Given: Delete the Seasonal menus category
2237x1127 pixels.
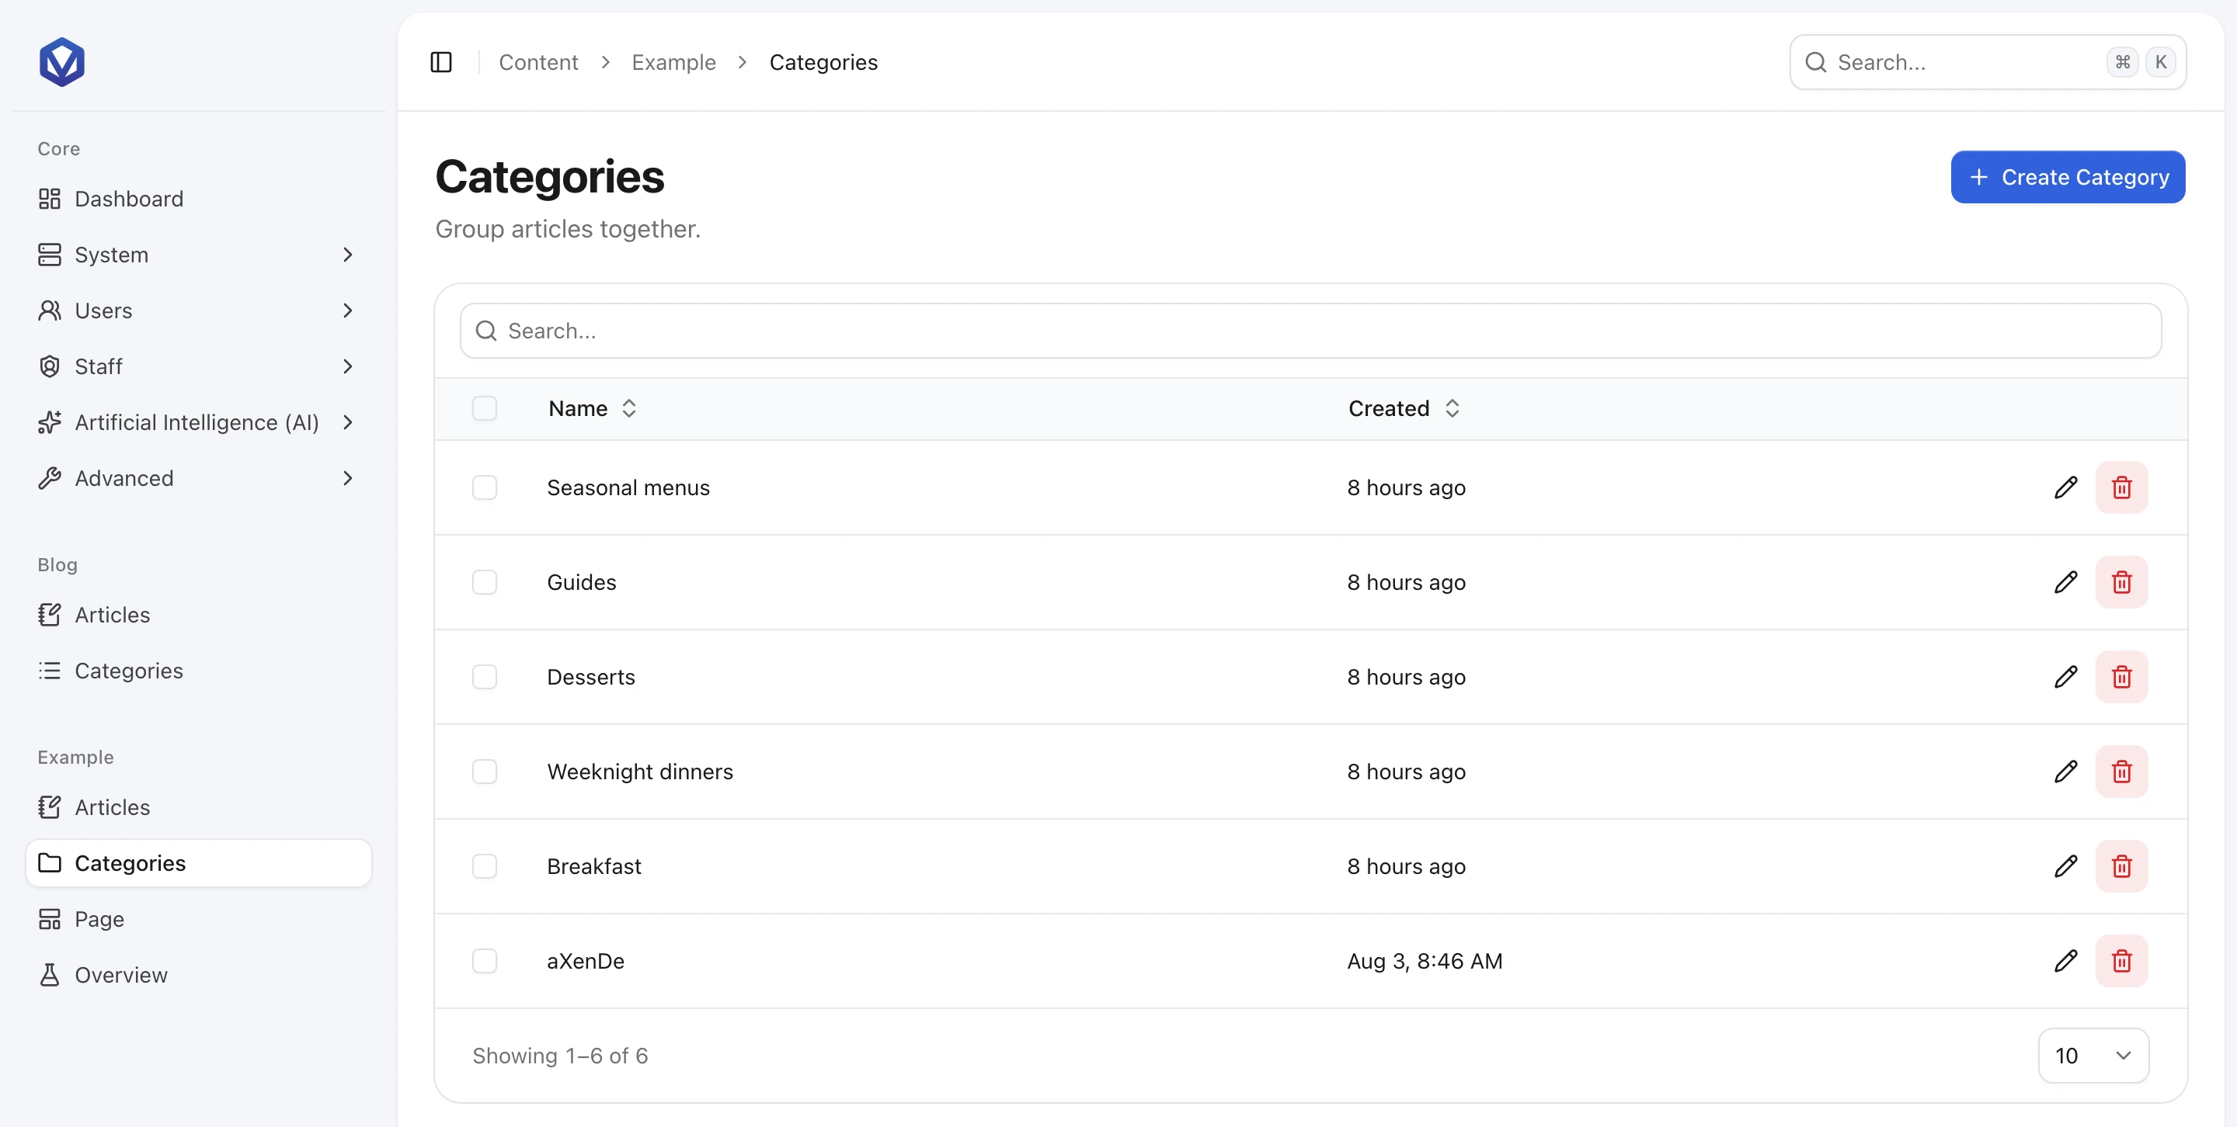Looking at the screenshot, I should coord(2121,487).
